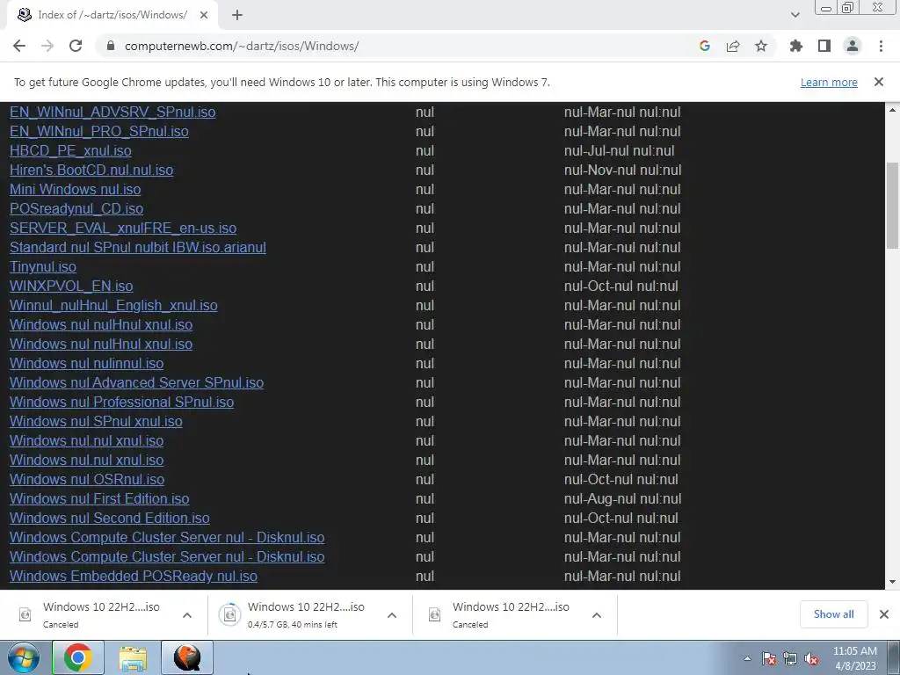Viewport: 900px width, 675px height.
Task: Open EN_WINnul_PRO_SPnul.iso link
Action: (98, 132)
